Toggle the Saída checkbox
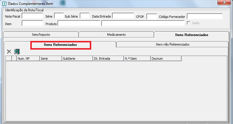233x124 pixels. pos(189,23)
